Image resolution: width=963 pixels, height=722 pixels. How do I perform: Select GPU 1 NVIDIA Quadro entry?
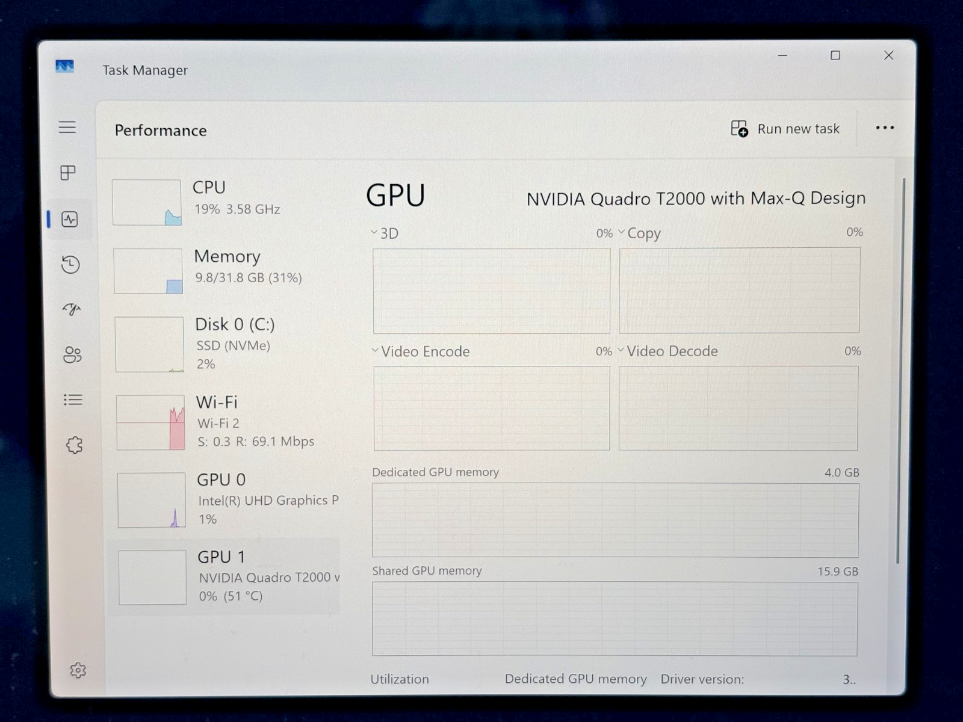point(224,576)
